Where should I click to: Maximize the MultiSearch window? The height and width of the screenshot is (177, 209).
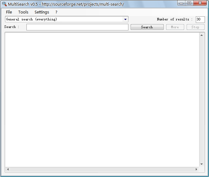[189, 3]
